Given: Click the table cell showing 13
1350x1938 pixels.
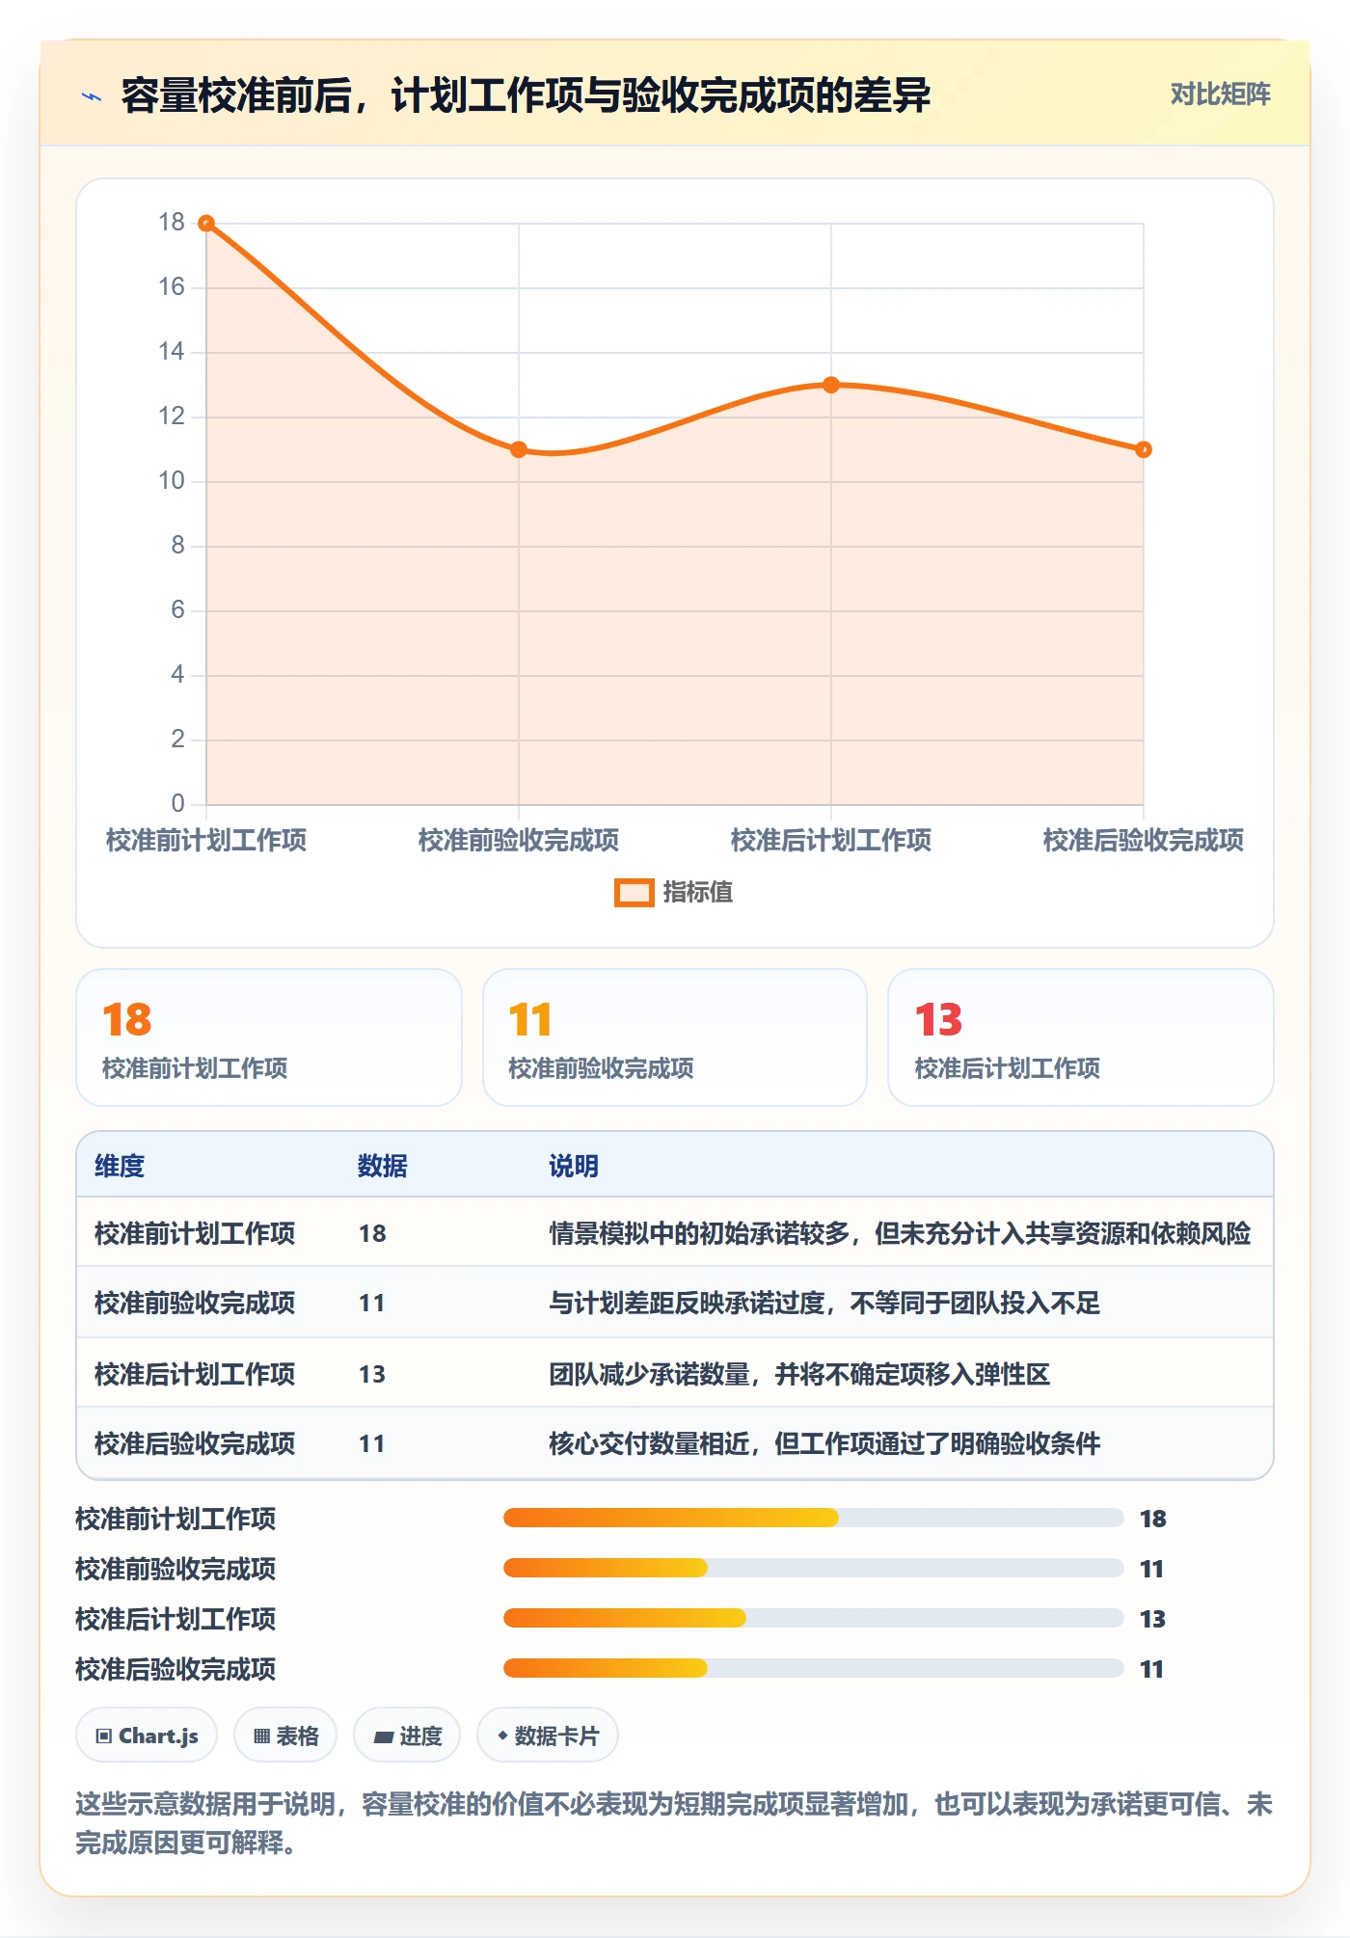Looking at the screenshot, I should [372, 1374].
